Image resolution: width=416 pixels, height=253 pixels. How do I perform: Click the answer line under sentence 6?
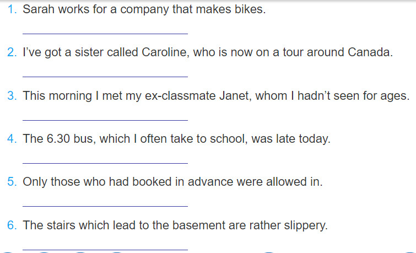tap(105, 250)
